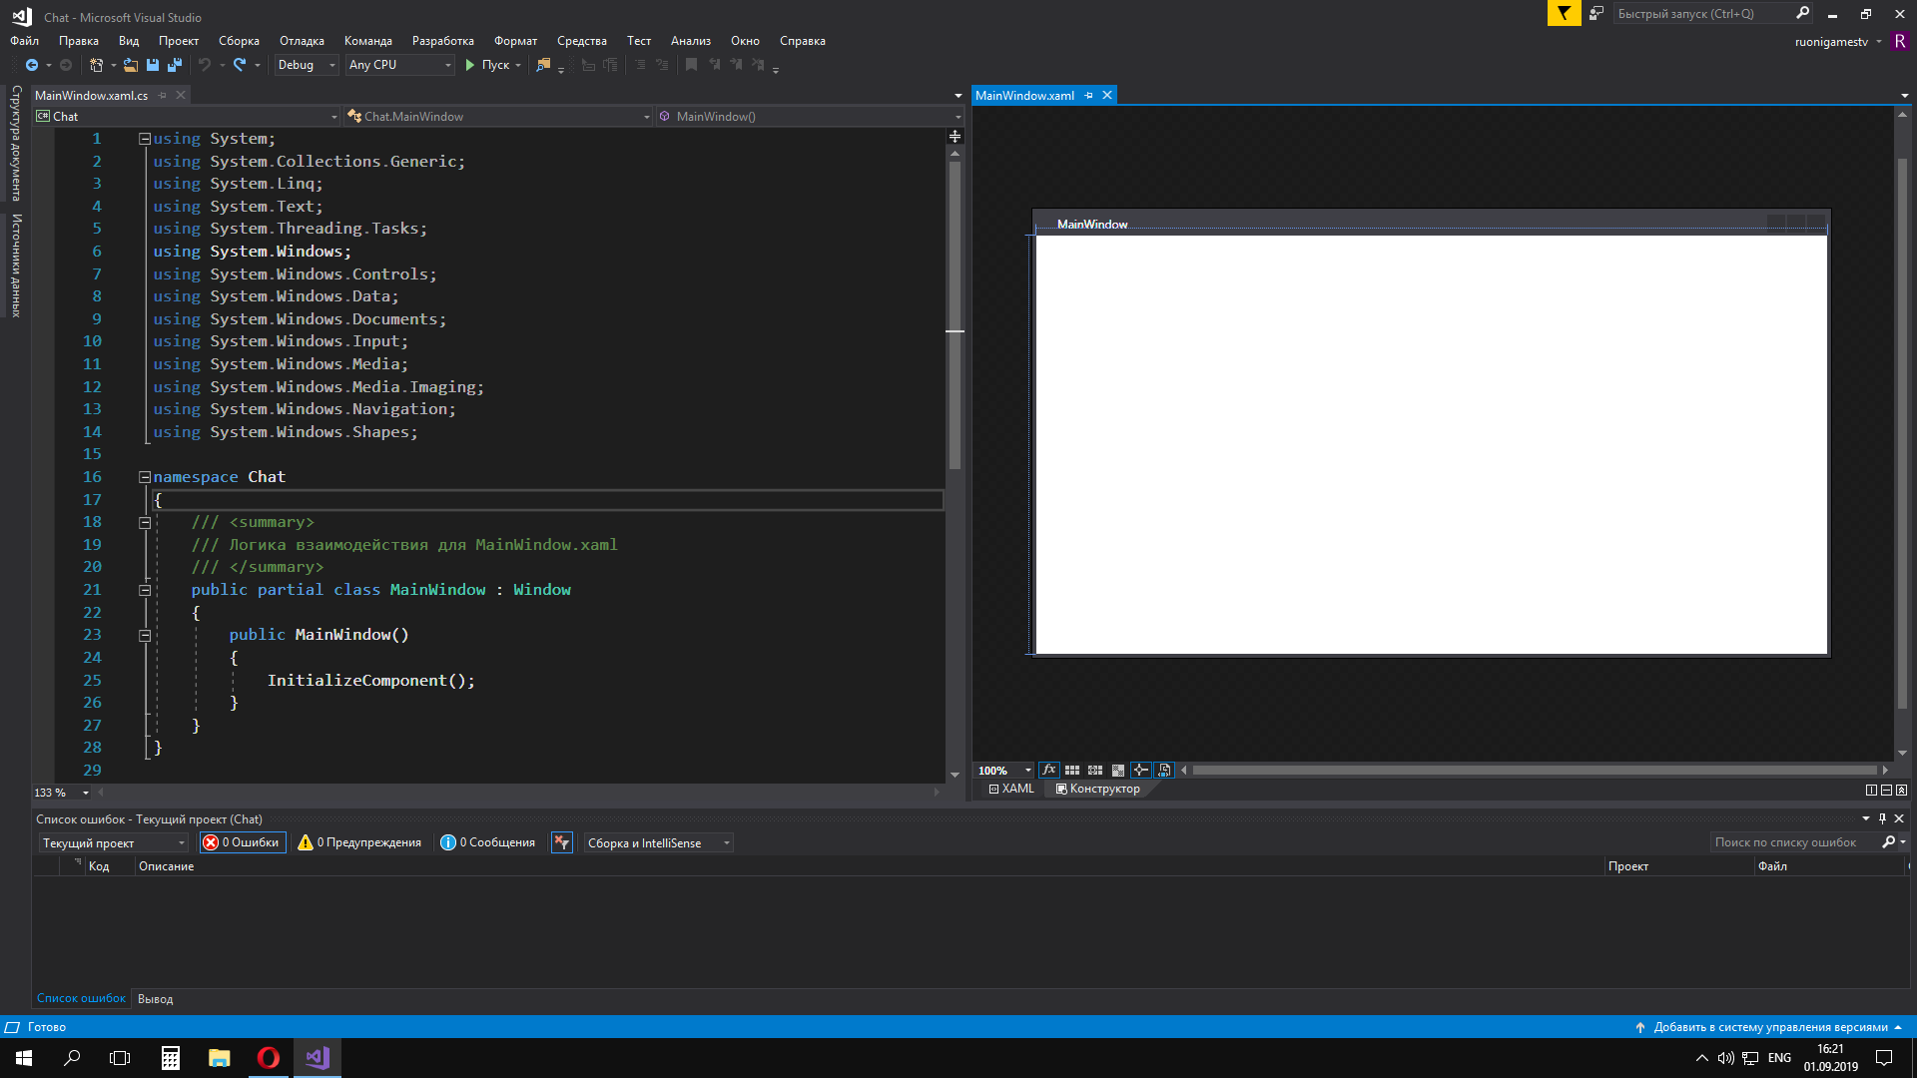Open the Debug configuration dropdown
This screenshot has width=1917, height=1078.
307,65
